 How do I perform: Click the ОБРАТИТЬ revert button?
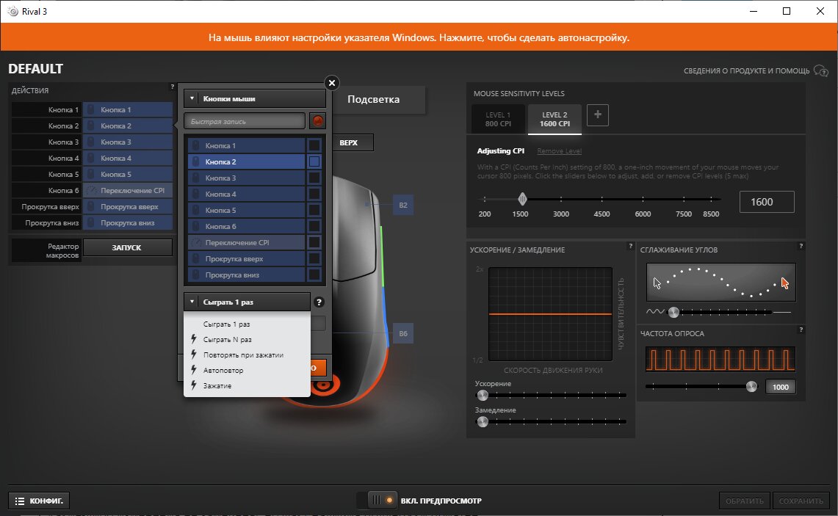(x=745, y=501)
